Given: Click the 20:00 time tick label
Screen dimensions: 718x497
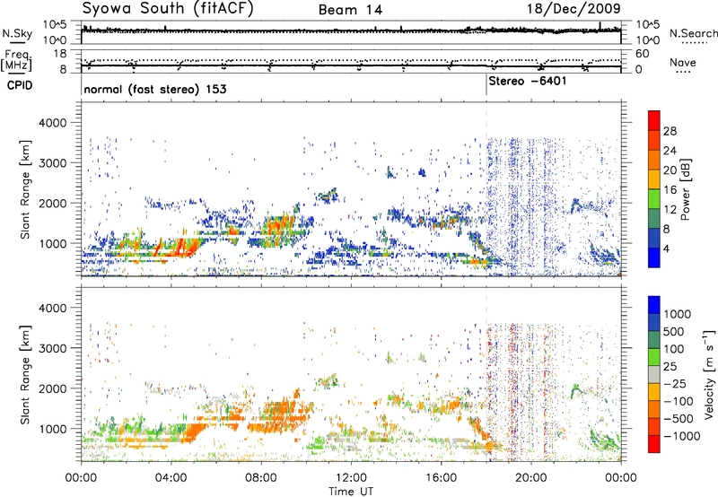Looking at the screenshot, I should click(530, 478).
